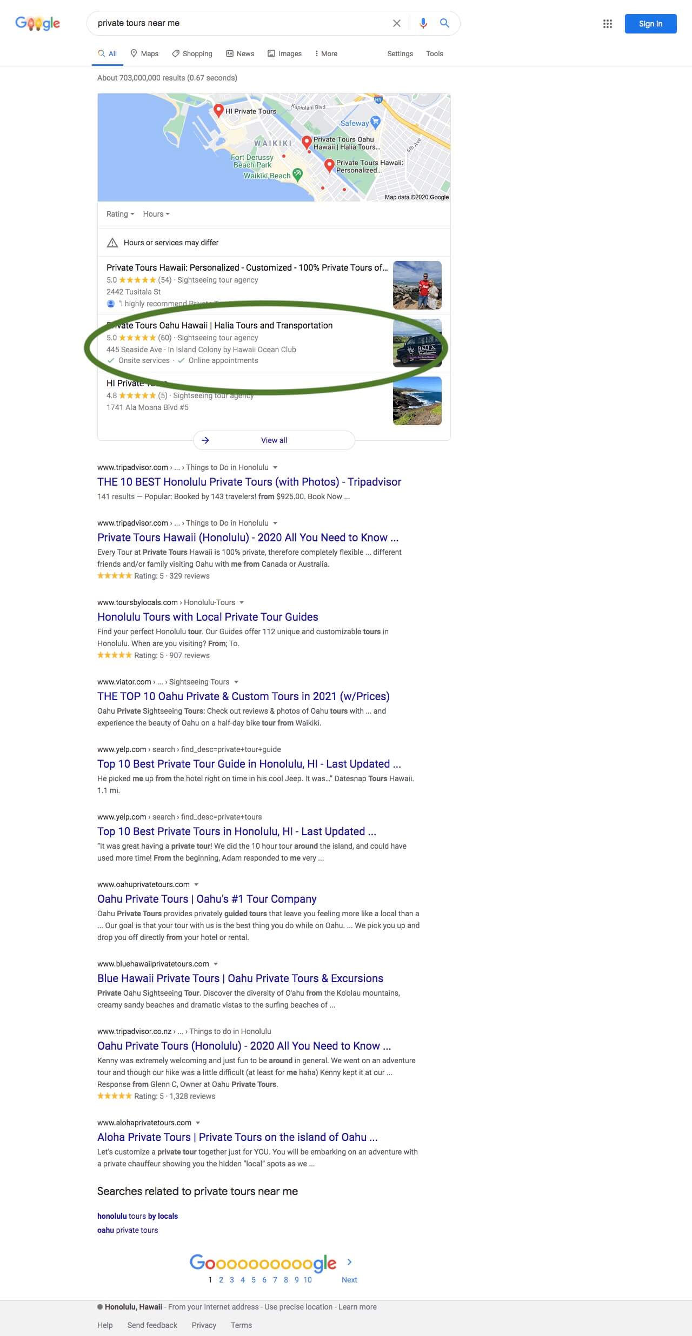
Task: Click the warning triangle icon
Action: point(112,243)
